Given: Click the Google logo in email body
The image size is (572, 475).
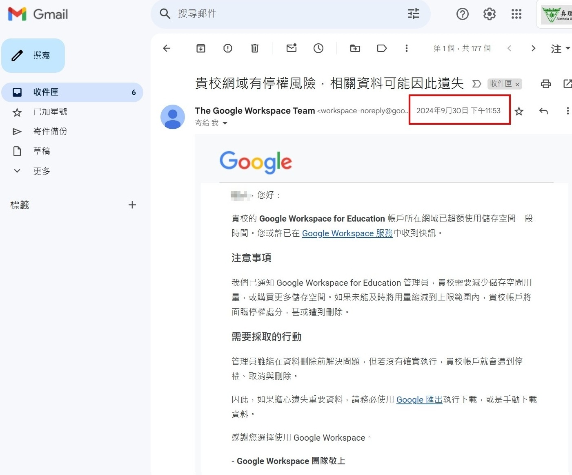Looking at the screenshot, I should coord(256,162).
